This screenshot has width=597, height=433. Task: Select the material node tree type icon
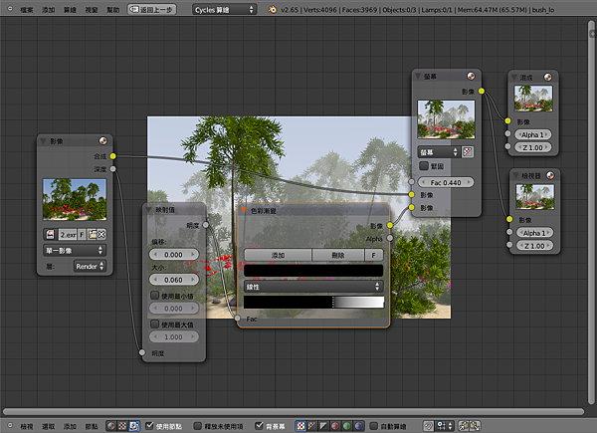click(x=110, y=426)
